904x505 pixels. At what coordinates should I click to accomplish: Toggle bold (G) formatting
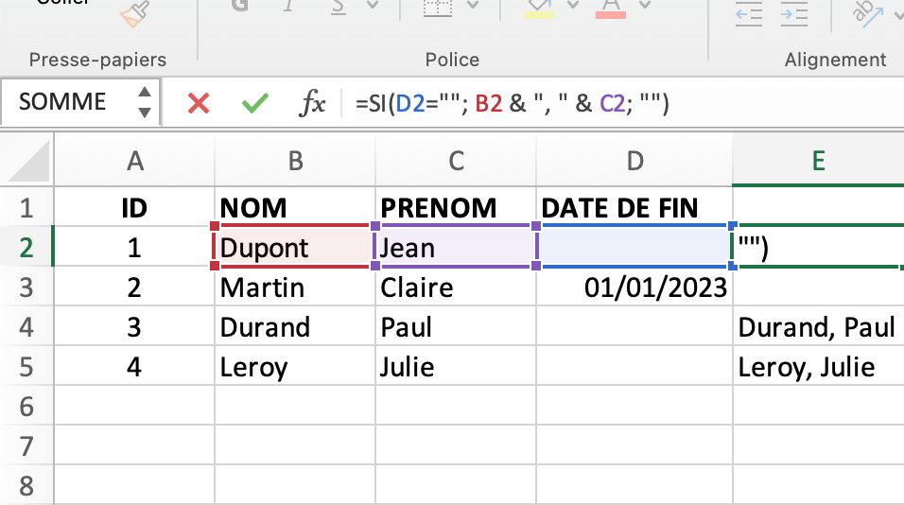coord(239,8)
